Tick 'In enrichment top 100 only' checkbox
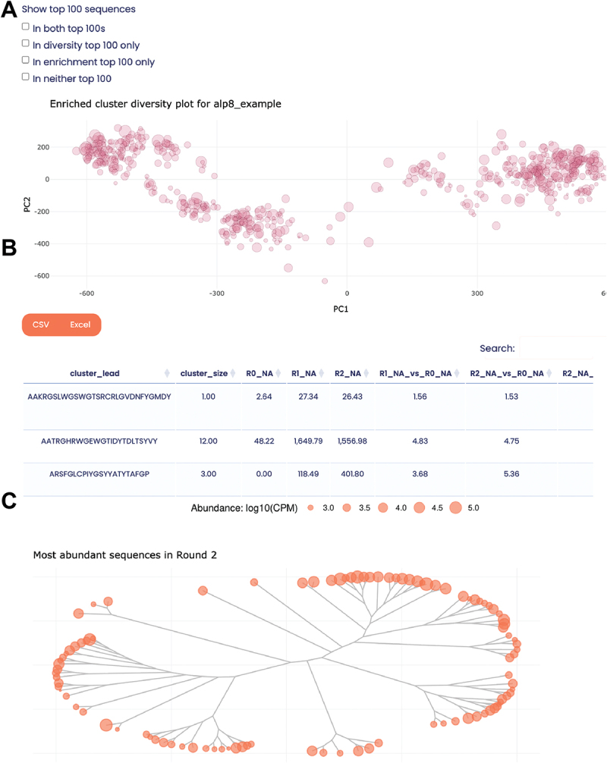This screenshot has height=763, width=607. [x=25, y=60]
